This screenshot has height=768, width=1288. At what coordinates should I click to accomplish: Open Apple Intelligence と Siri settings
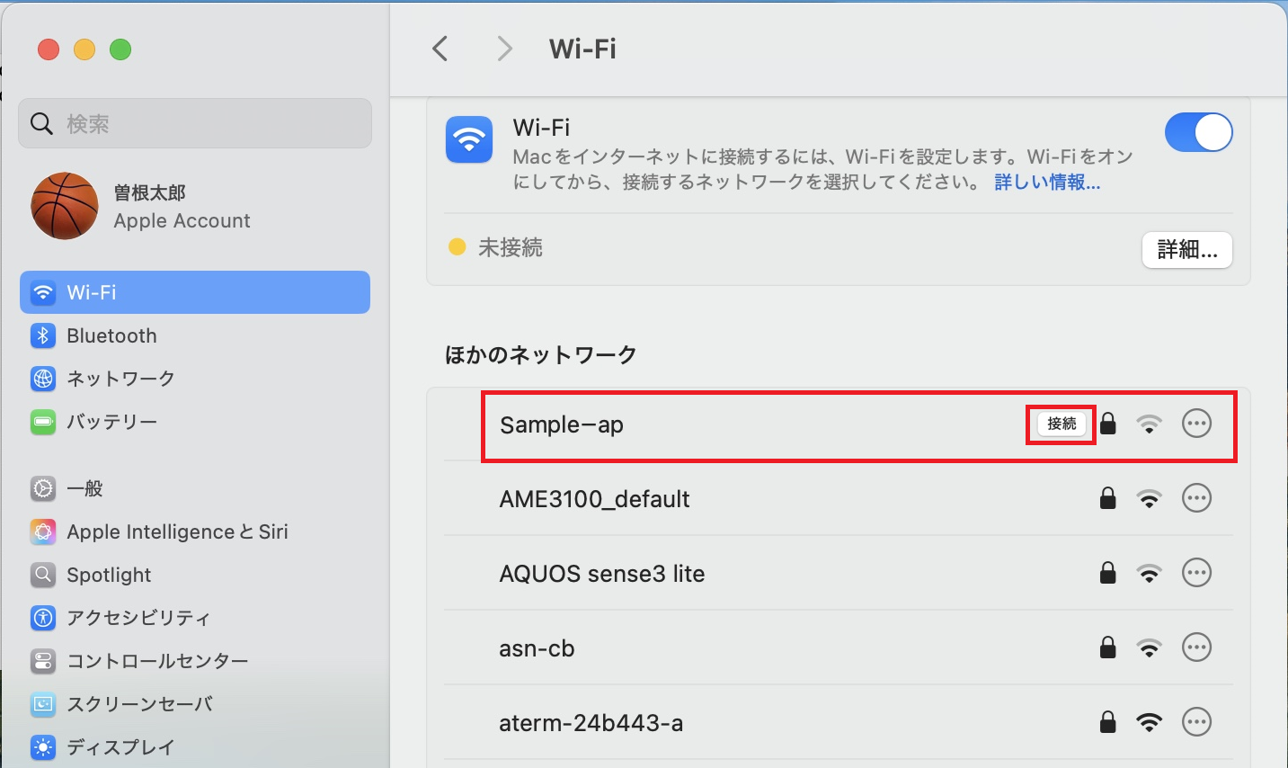point(195,531)
